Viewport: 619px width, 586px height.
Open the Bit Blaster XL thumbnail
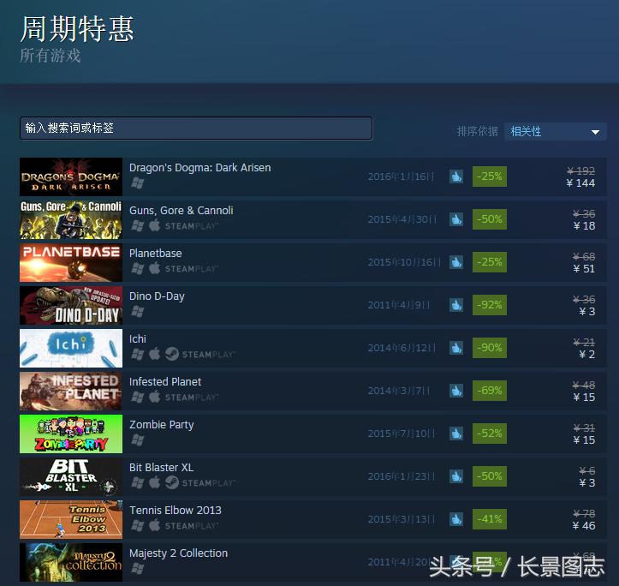coord(71,476)
